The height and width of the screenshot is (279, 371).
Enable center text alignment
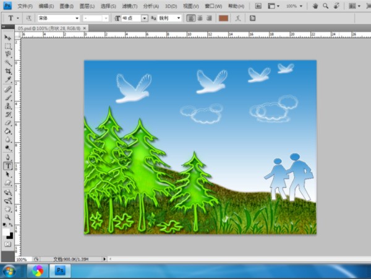pos(200,19)
